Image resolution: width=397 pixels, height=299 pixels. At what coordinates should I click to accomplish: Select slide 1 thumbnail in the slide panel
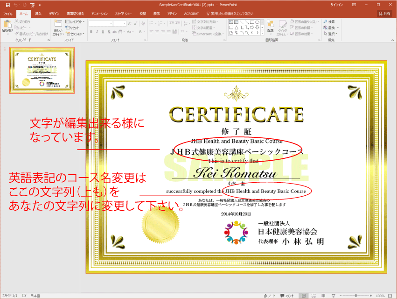click(42, 70)
